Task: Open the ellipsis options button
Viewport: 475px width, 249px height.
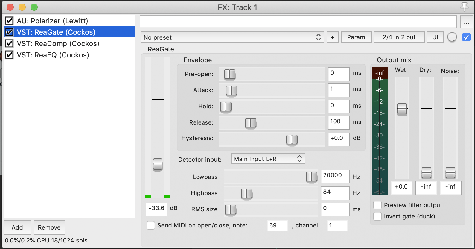Action: coord(466,22)
